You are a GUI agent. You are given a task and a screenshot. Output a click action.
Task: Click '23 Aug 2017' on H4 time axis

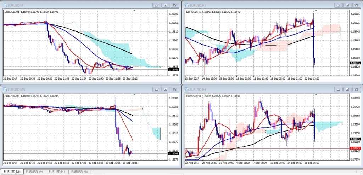pos(192,163)
